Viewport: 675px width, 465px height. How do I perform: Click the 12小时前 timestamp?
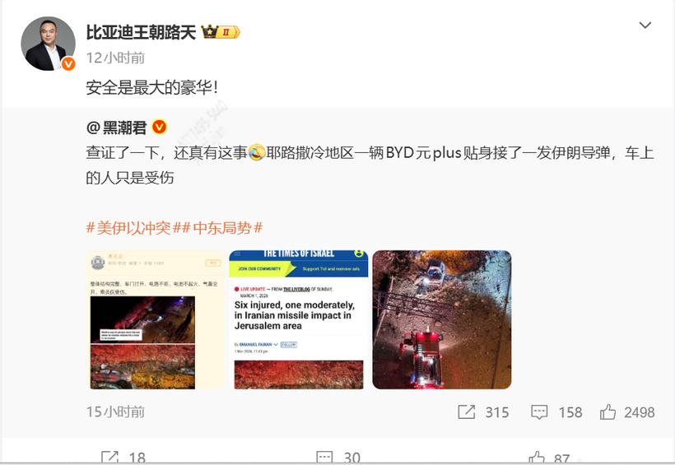pos(115,58)
